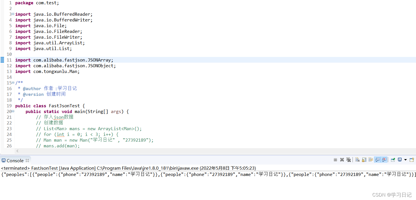Collapse the import block at line 3
416x200 pixels.
point(13,14)
